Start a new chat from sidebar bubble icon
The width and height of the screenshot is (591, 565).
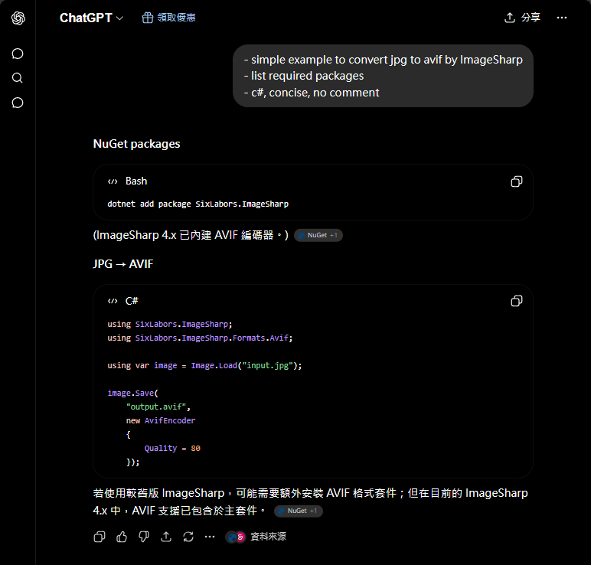(18, 54)
